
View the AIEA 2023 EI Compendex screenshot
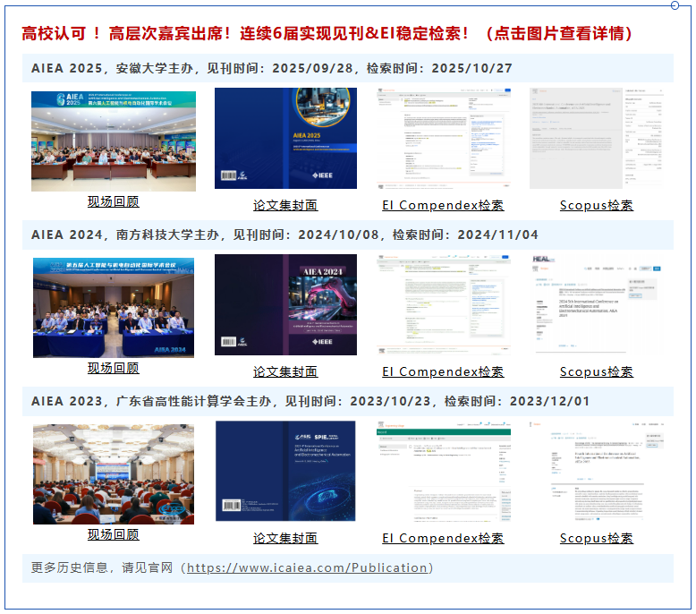(444, 471)
